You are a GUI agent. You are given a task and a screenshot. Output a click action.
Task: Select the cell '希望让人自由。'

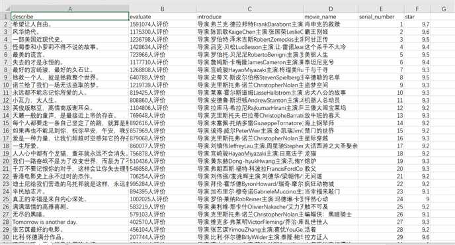point(70,24)
